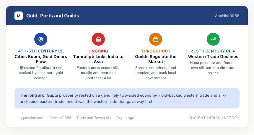Click the green trending arrow icon
The height and width of the screenshot is (135, 254).
click(213, 39)
